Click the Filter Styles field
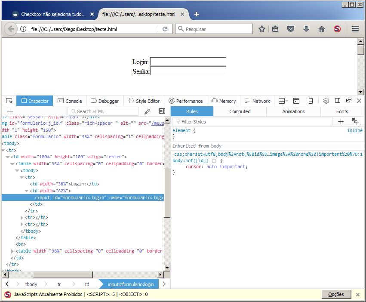This screenshot has width=366, height=302. point(252,122)
